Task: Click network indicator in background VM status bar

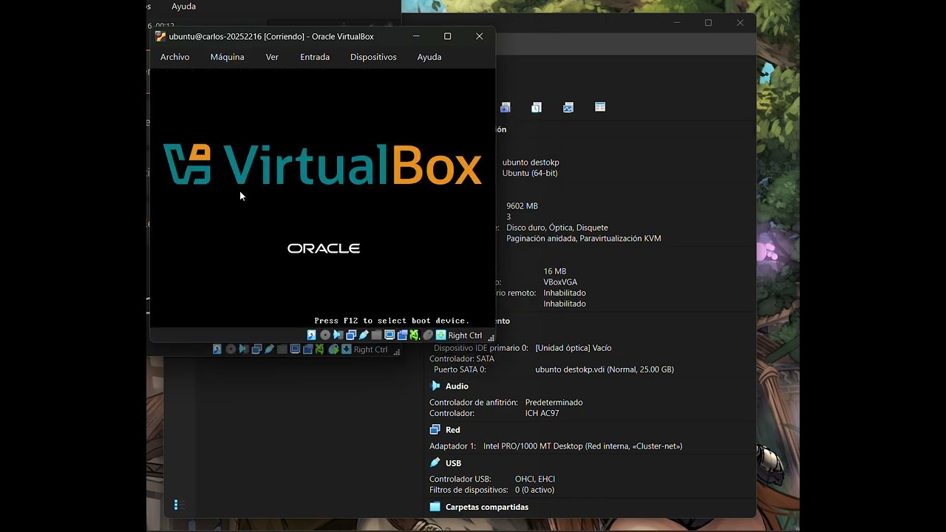Action: 256,349
